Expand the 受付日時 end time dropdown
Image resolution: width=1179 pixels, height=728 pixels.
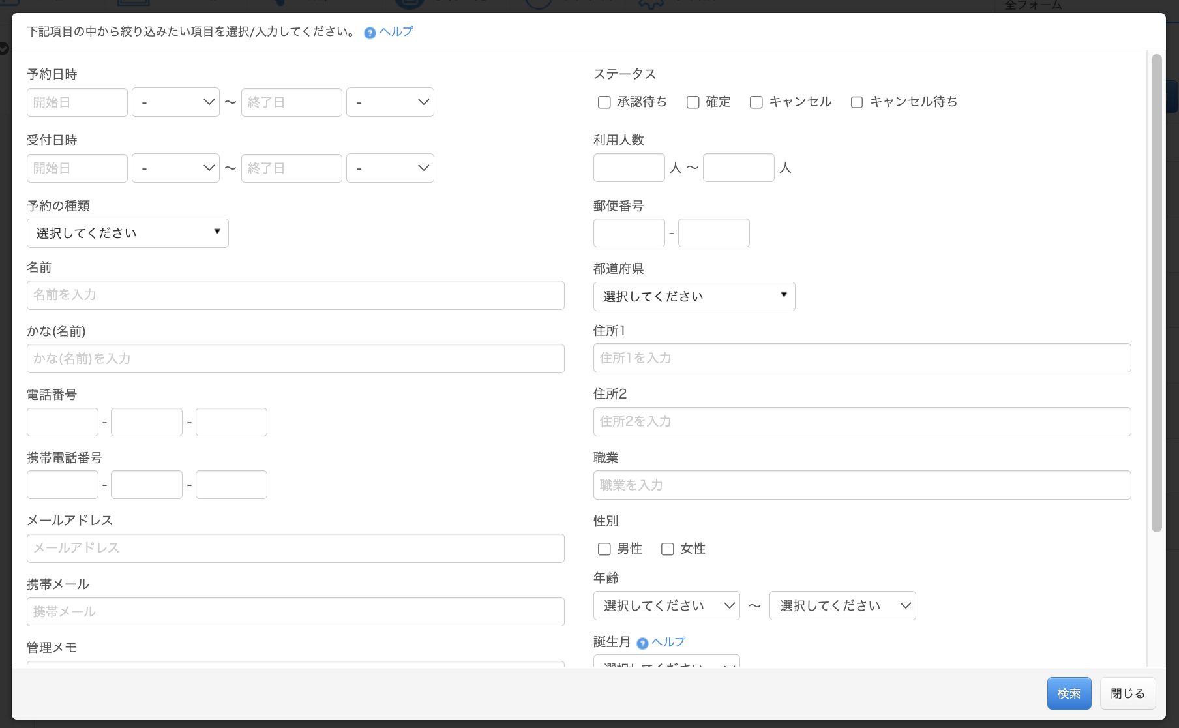[x=390, y=168]
